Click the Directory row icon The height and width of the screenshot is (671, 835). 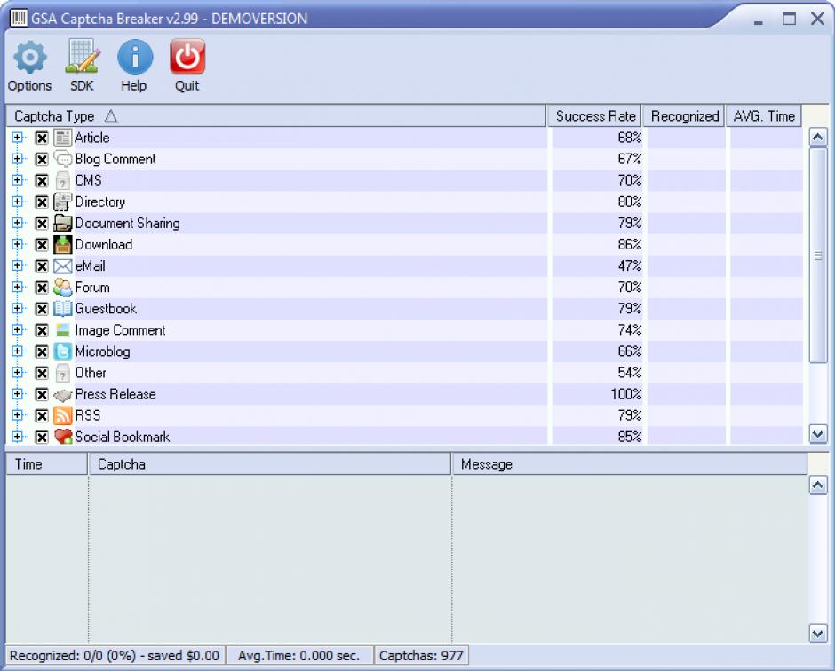(63, 201)
